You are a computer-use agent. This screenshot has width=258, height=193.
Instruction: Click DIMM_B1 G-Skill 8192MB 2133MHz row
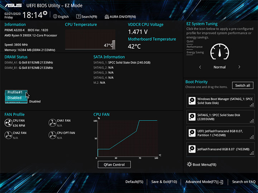[x=29, y=68]
